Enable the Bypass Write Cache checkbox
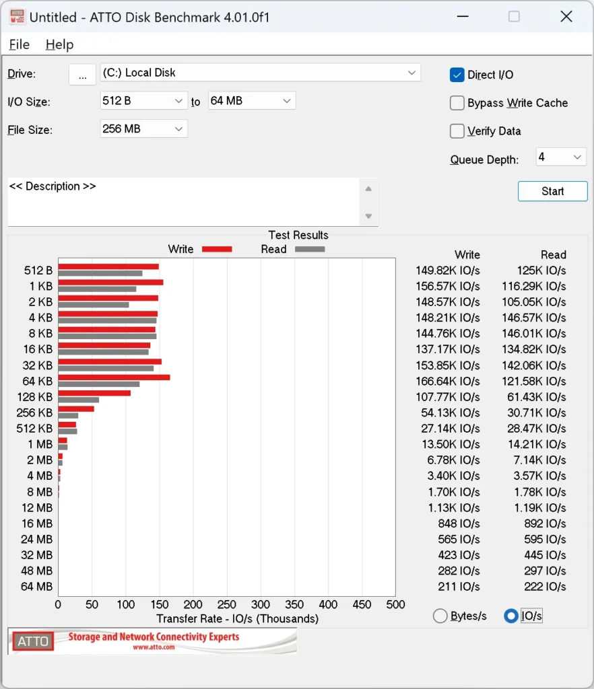Screen dimensions: 594x689 (457, 103)
